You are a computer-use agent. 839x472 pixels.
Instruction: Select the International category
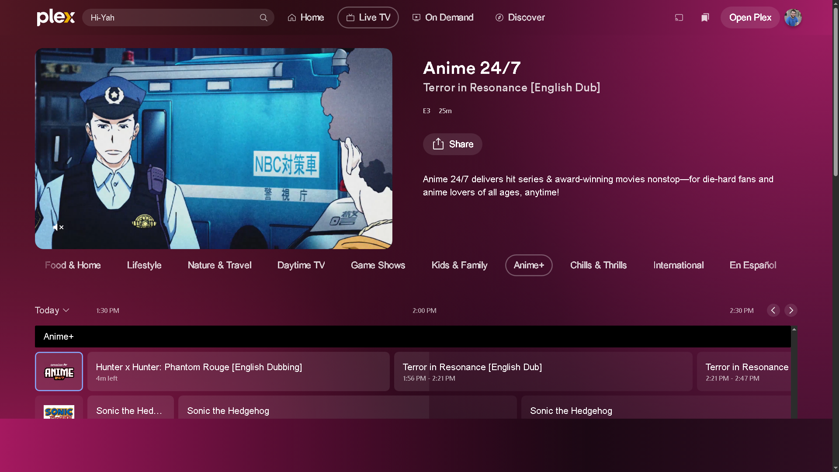click(x=678, y=265)
